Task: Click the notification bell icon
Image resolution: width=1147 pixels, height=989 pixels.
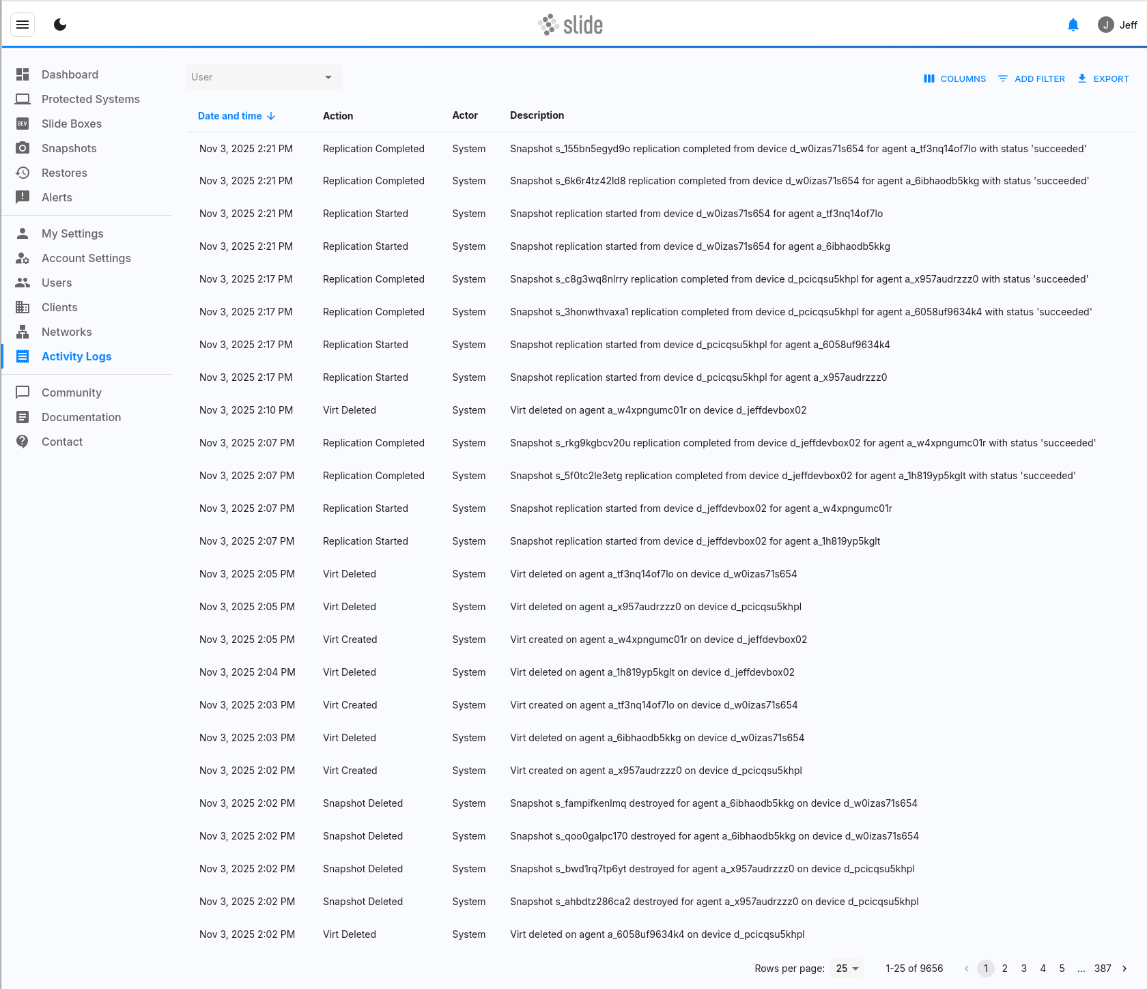Action: pos(1073,25)
